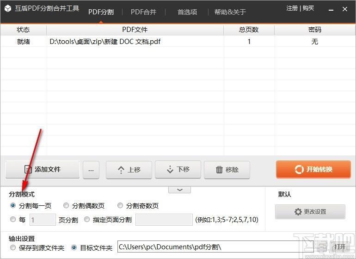The height and width of the screenshot is (259, 356).
Task: Click the 注册 link
Action: [x=292, y=8]
